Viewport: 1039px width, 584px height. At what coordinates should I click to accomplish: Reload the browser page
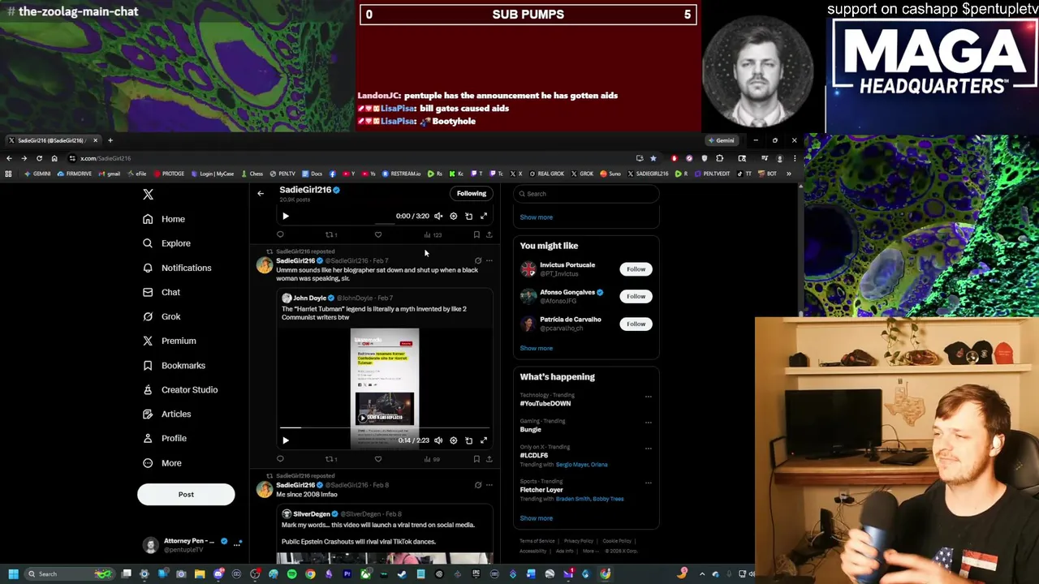point(39,158)
